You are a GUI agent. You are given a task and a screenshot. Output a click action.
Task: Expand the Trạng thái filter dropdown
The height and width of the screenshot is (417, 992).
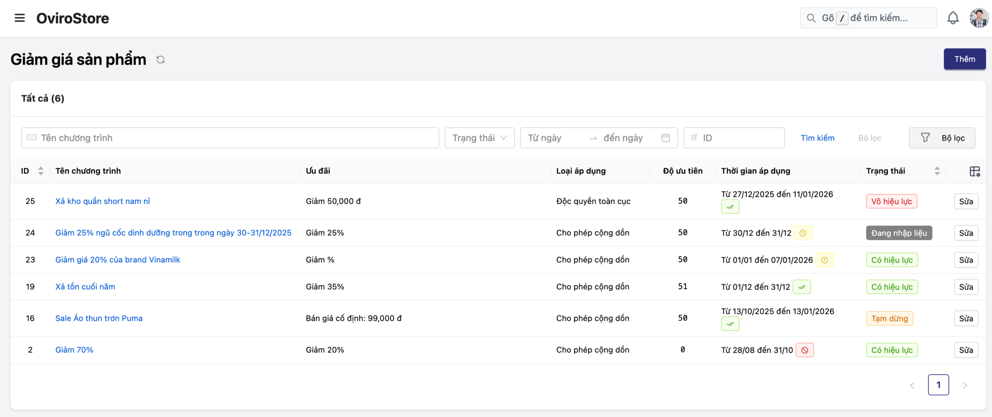pos(479,138)
